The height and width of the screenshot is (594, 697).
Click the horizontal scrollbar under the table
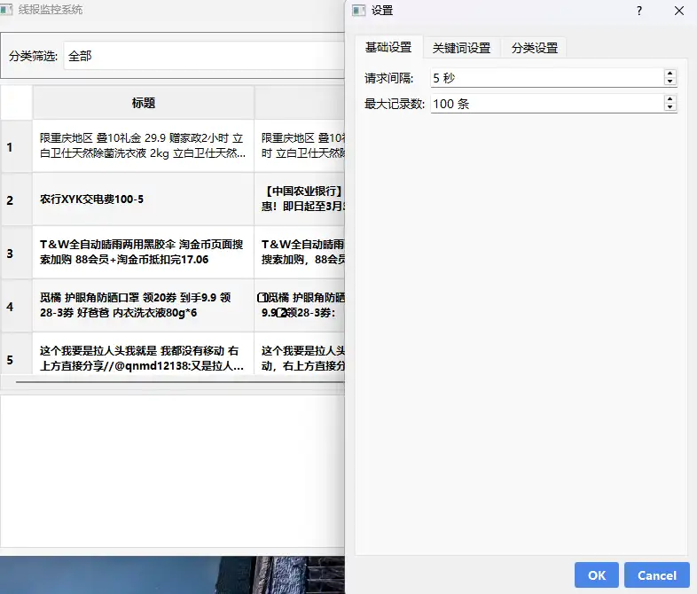(177, 383)
